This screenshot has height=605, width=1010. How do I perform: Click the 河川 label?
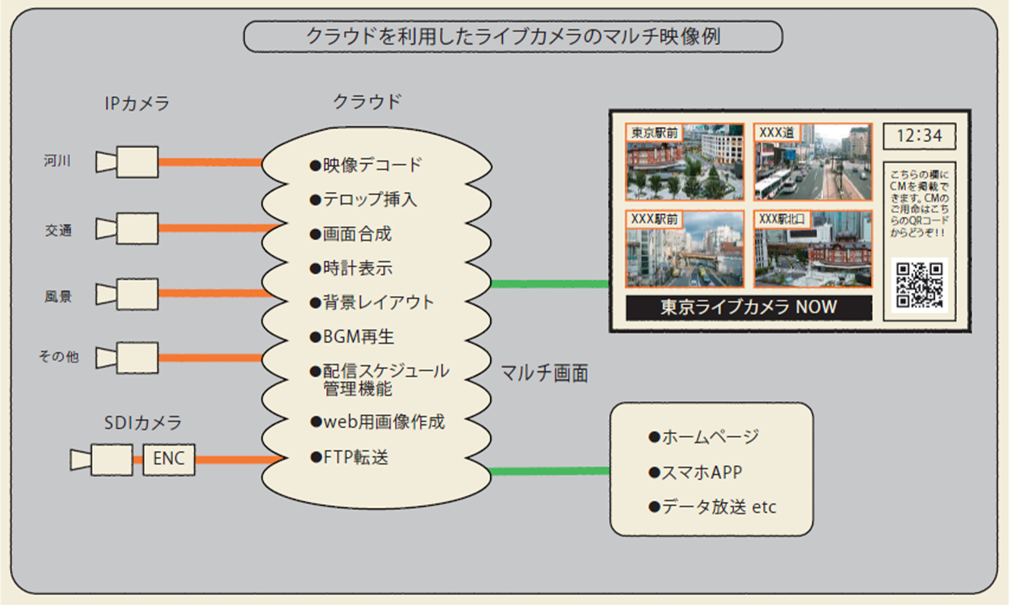(57, 160)
